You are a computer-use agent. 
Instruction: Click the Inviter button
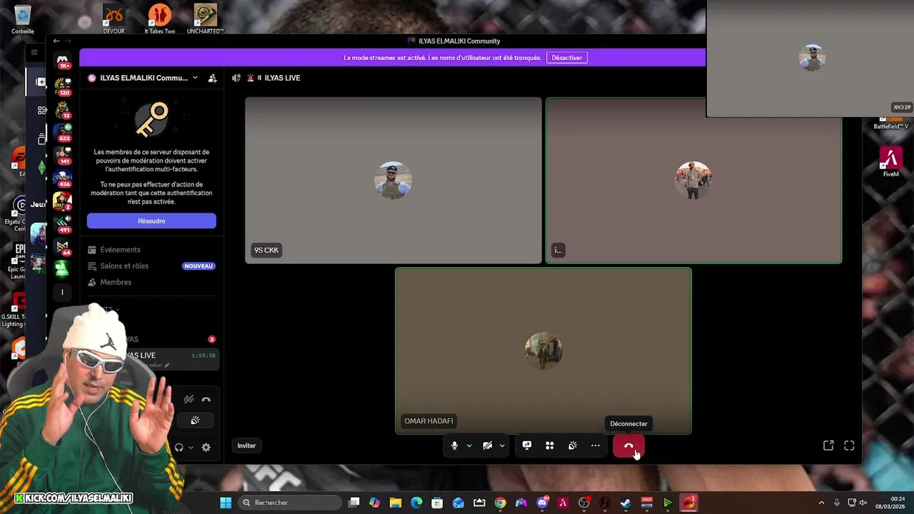point(246,445)
